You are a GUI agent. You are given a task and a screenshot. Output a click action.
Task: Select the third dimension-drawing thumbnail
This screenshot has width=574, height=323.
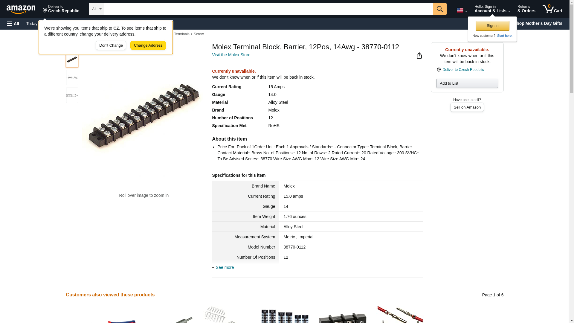click(x=72, y=95)
